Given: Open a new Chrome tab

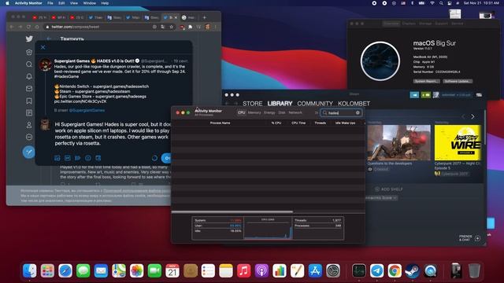Looking at the screenshot, I should coord(205,17).
